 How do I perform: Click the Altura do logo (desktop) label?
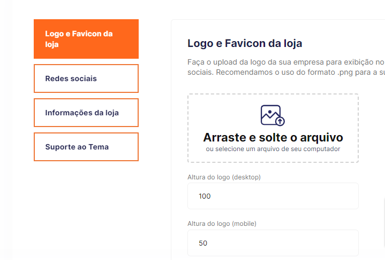pyautogui.click(x=224, y=177)
